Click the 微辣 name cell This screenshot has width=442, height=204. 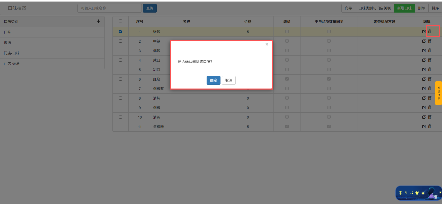point(187,32)
